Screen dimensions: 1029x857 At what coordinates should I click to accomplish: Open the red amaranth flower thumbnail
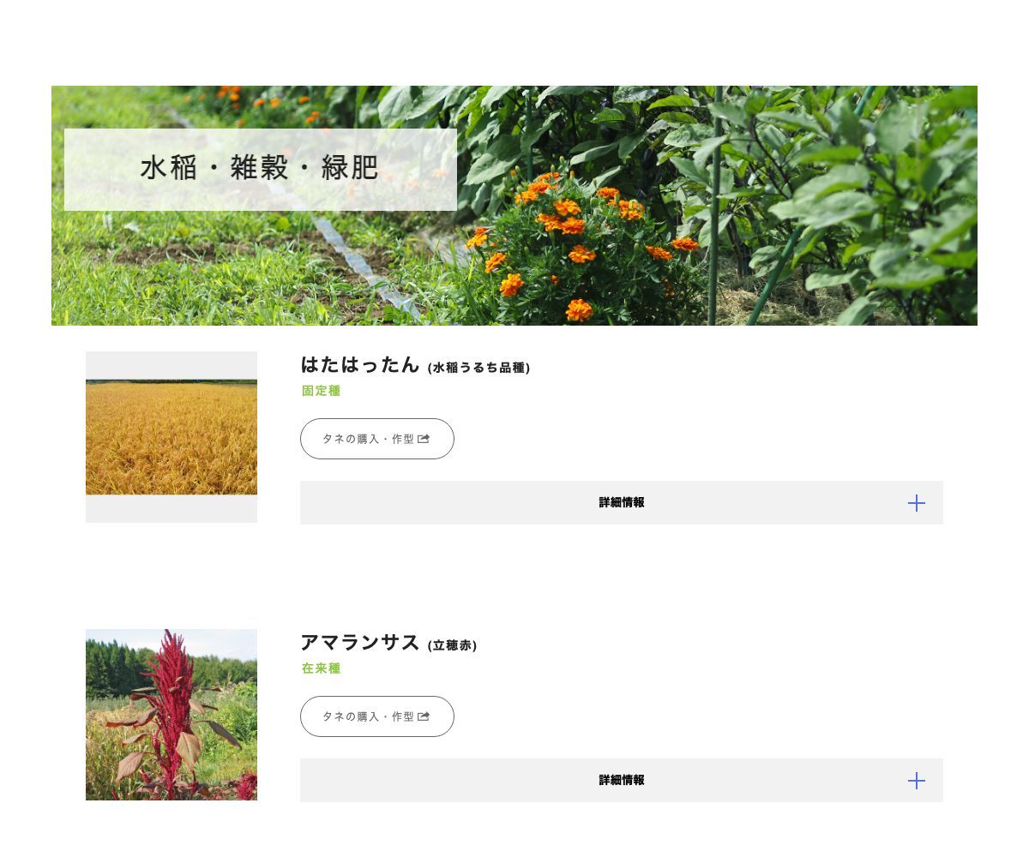[x=171, y=715]
